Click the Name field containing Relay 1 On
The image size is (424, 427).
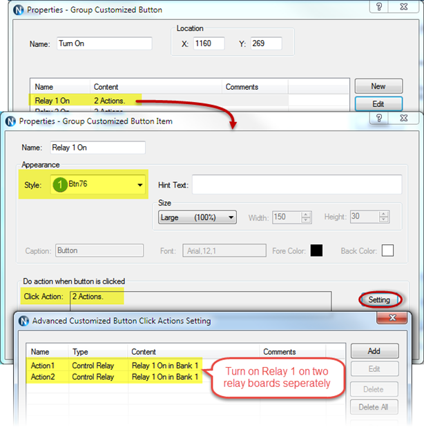point(97,148)
